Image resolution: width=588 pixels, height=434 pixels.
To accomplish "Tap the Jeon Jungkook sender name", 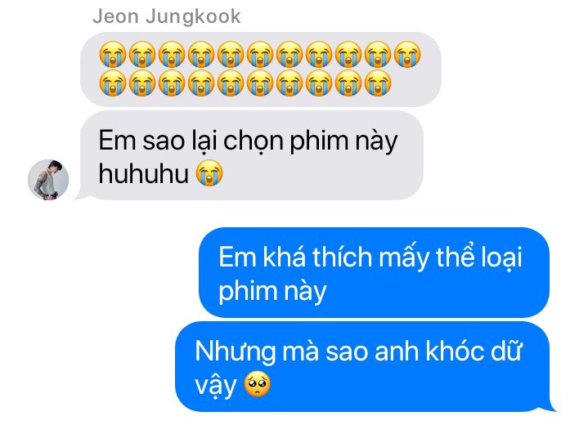I will tap(167, 17).
